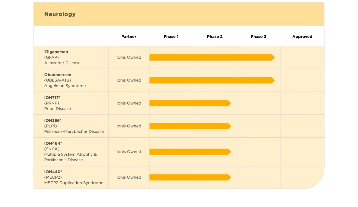Screen dimensions: 358x207
Task: Click the Approved column header
Action: [x=302, y=36]
